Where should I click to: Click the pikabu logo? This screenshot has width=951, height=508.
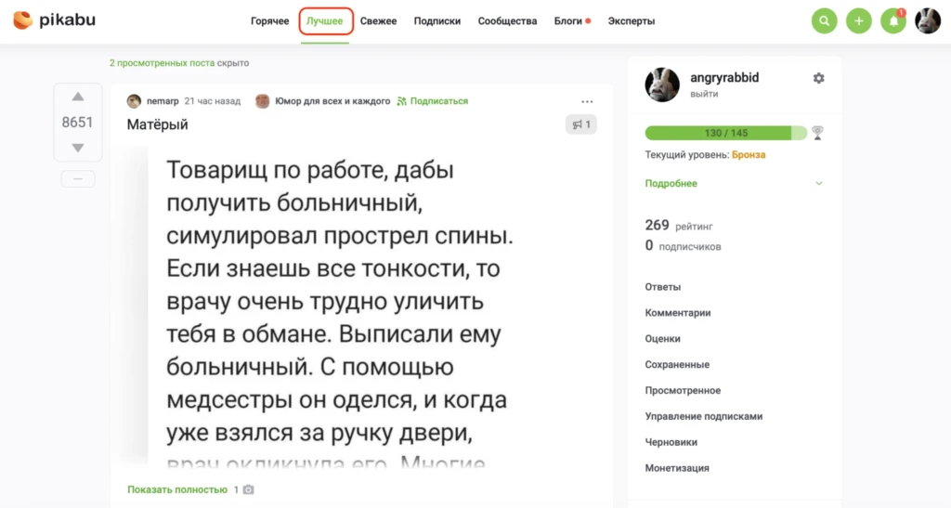[x=55, y=20]
